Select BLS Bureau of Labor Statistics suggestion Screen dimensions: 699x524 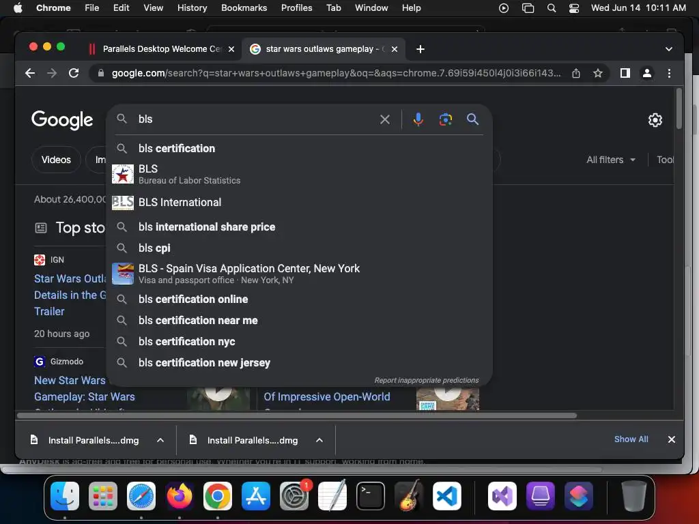point(299,174)
